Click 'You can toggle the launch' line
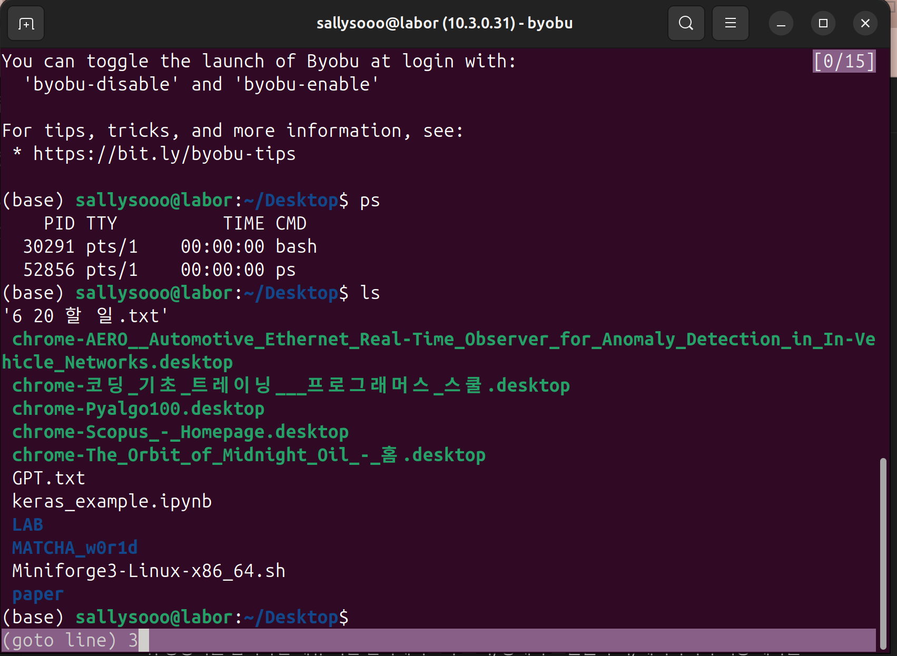 259,61
